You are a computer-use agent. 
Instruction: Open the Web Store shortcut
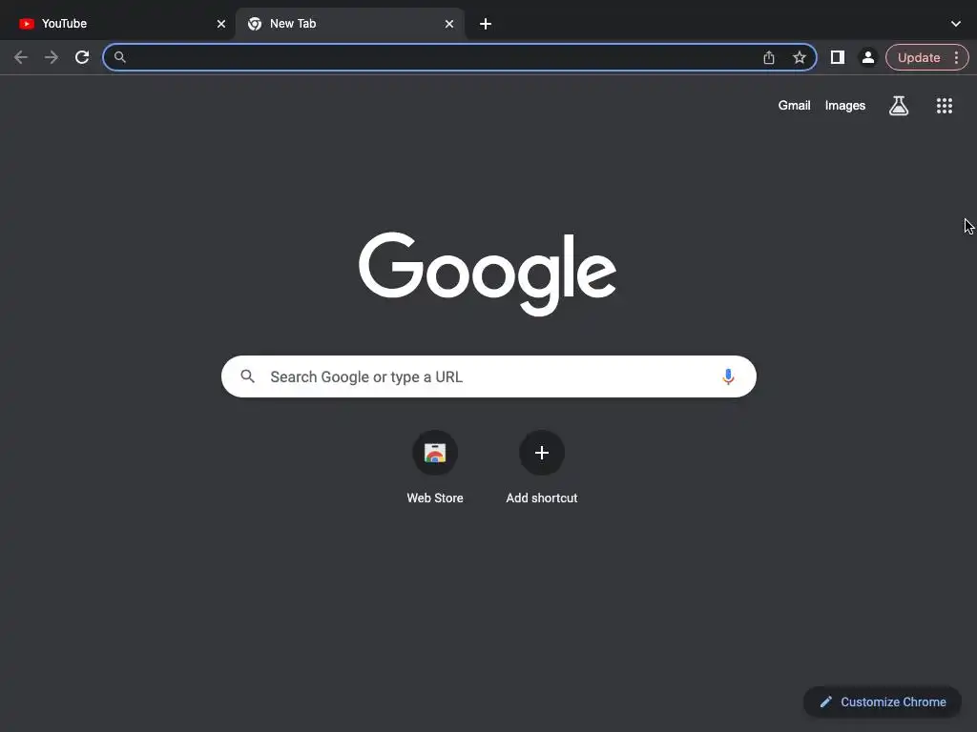pyautogui.click(x=435, y=467)
